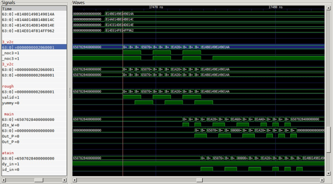
Task: Click the Signals panel horizontal scrollbar thumb
Action: coord(39,180)
